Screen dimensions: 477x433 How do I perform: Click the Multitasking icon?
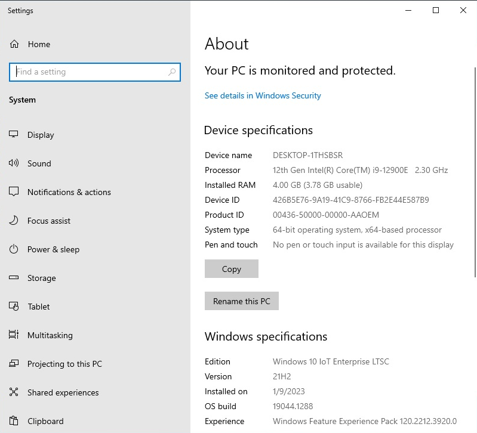coord(14,335)
